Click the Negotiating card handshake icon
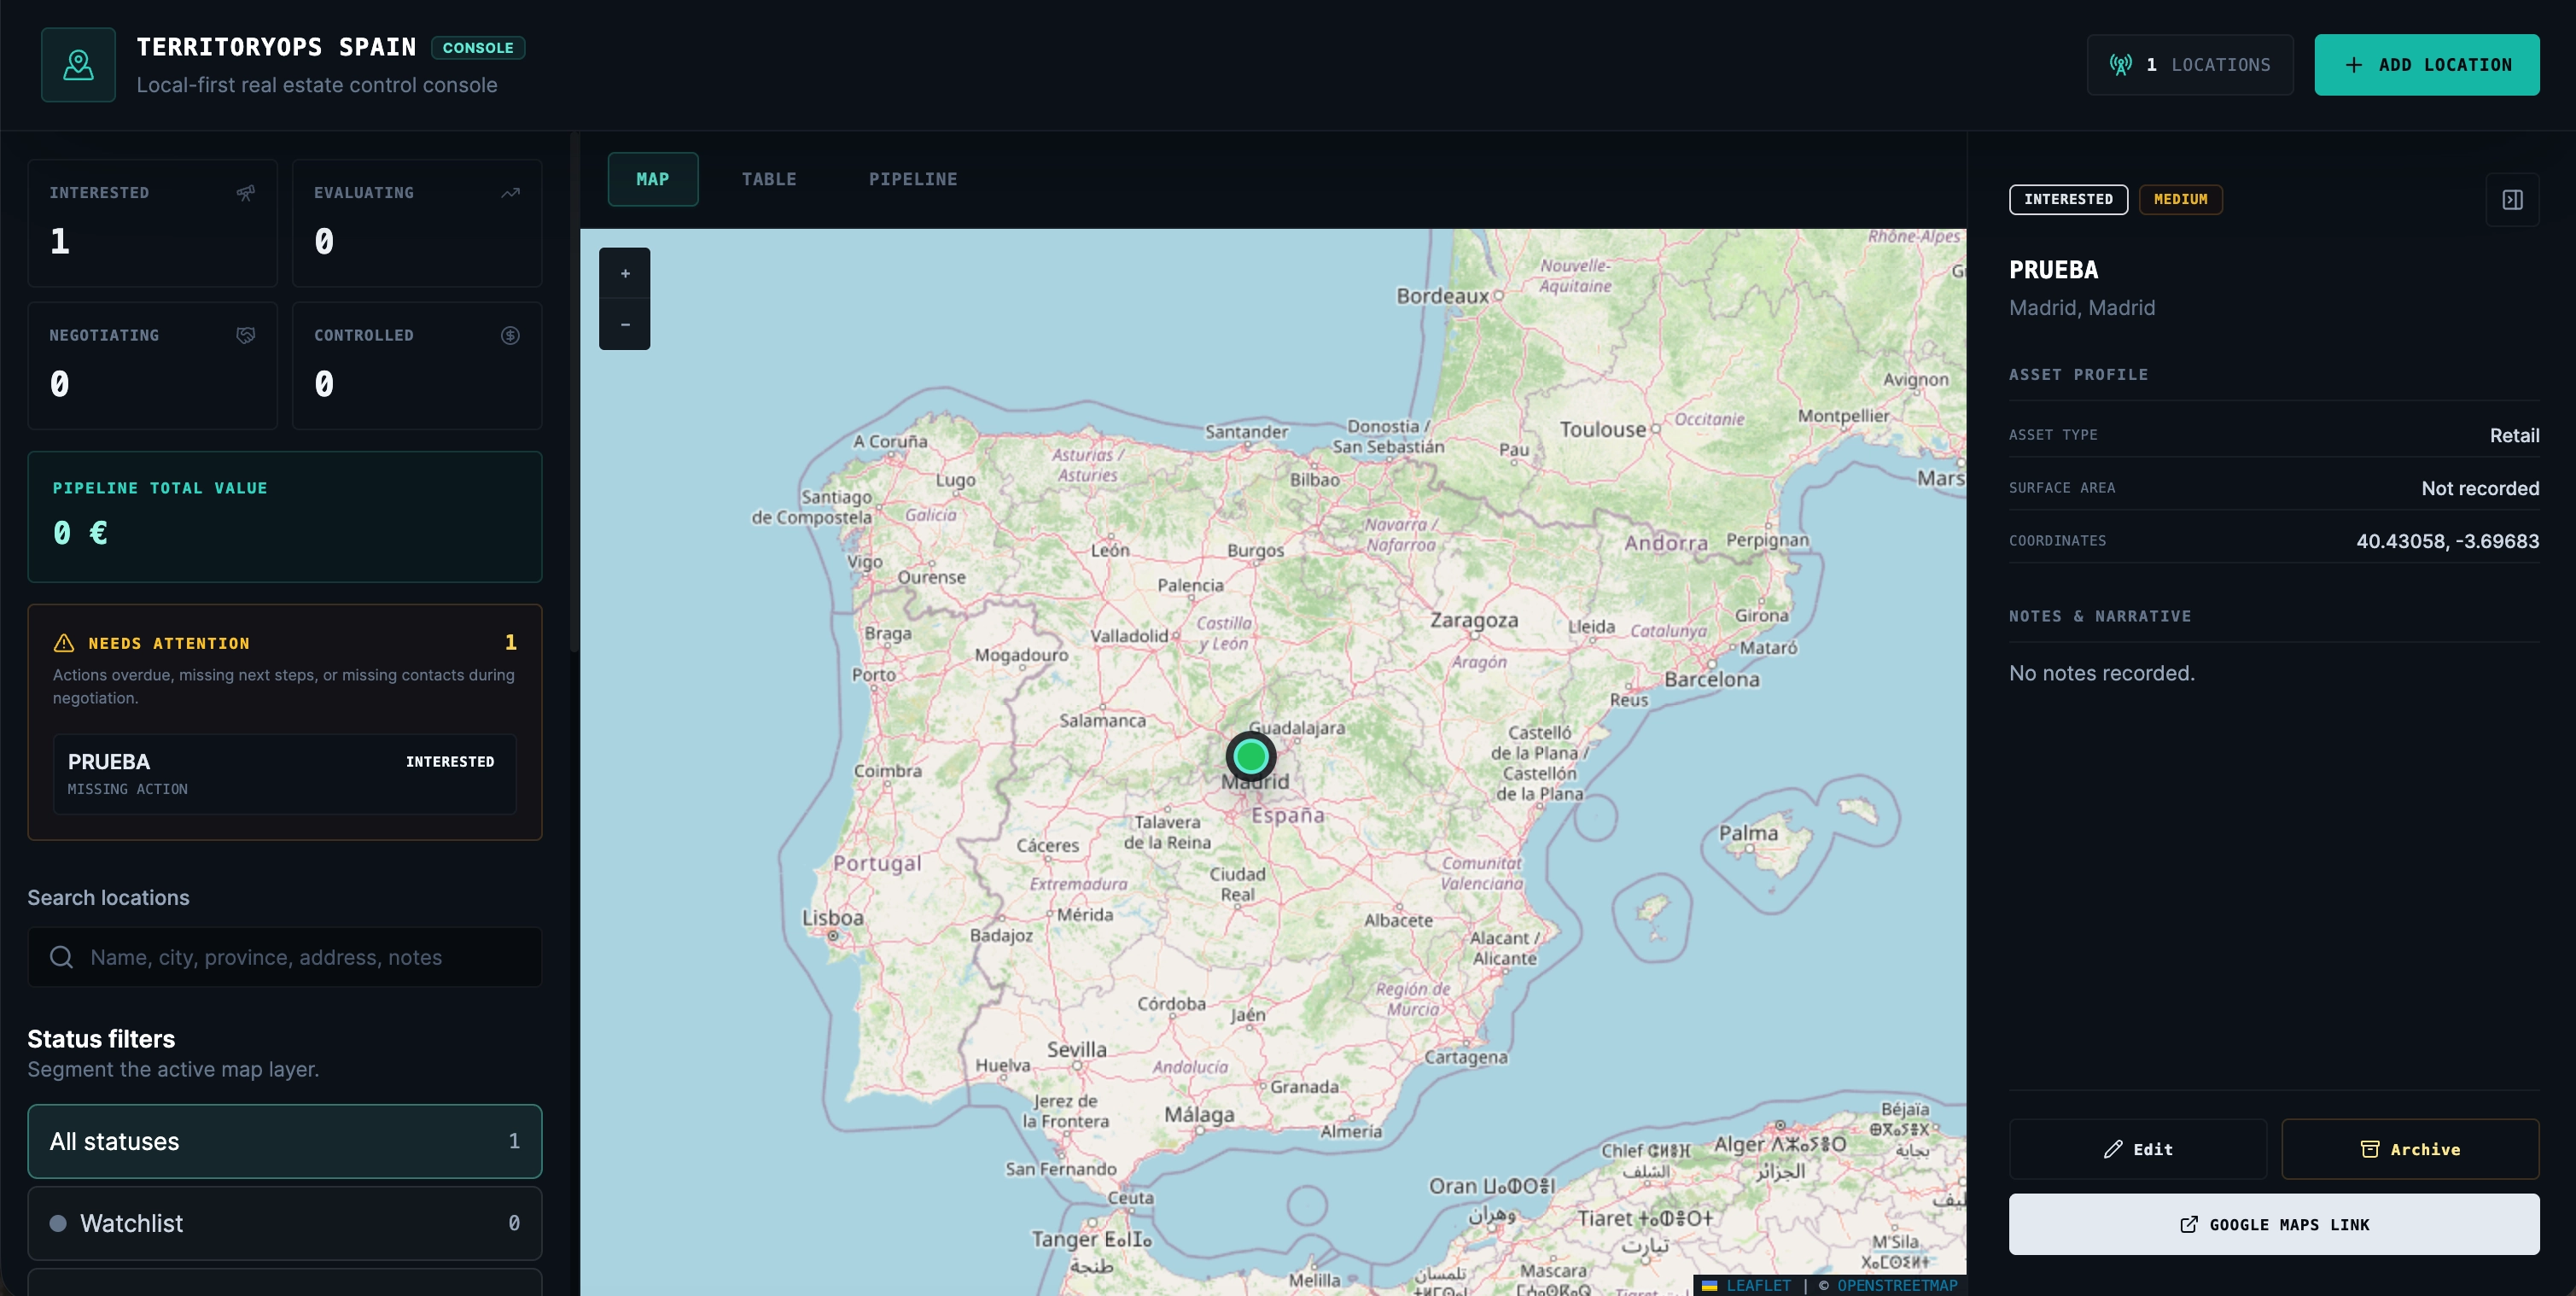 click(245, 335)
